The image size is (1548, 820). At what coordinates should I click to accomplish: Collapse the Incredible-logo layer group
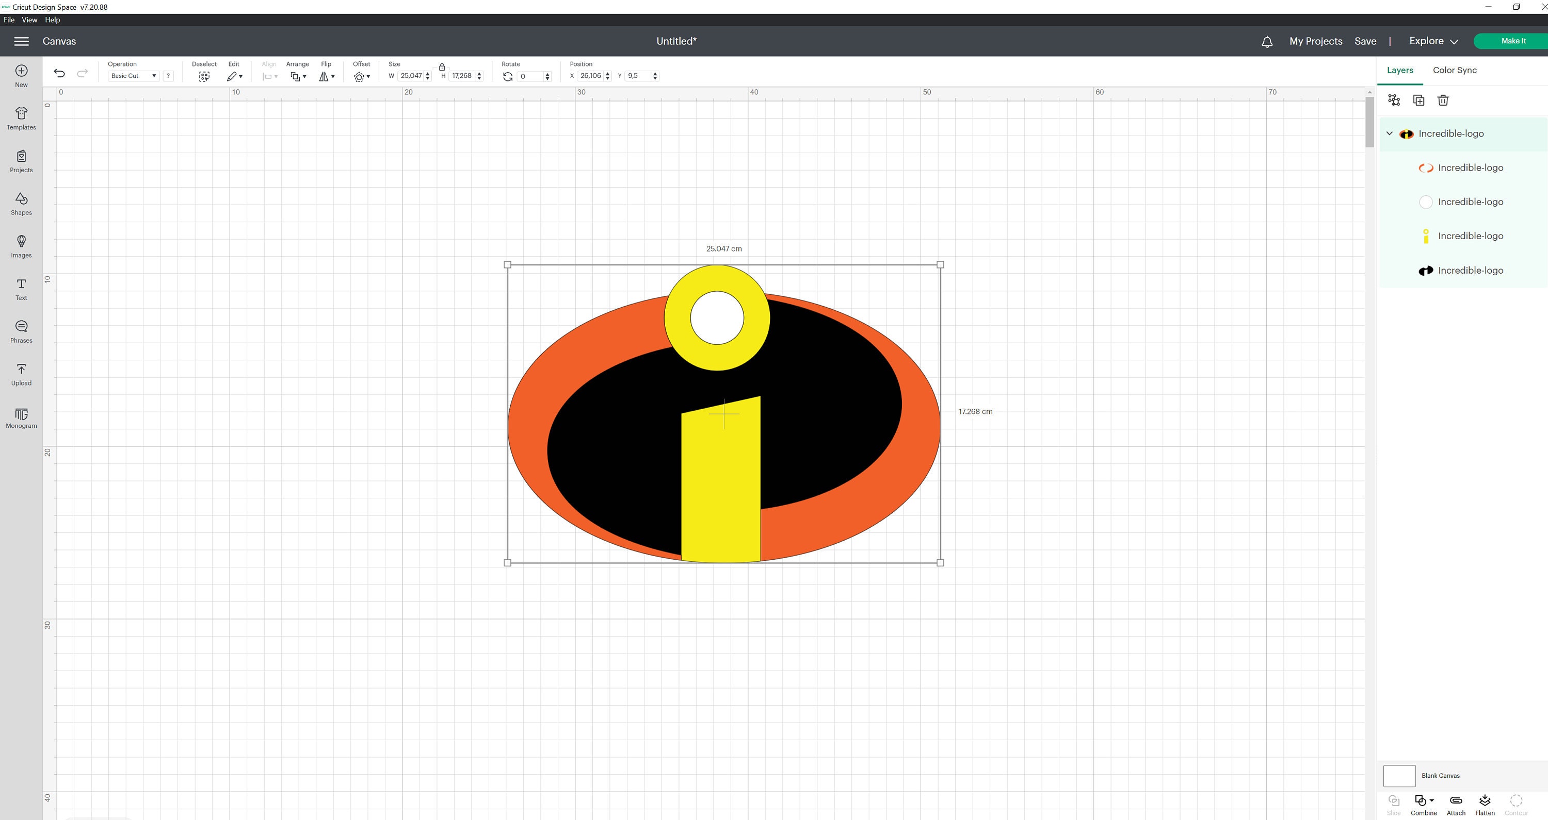click(1389, 133)
